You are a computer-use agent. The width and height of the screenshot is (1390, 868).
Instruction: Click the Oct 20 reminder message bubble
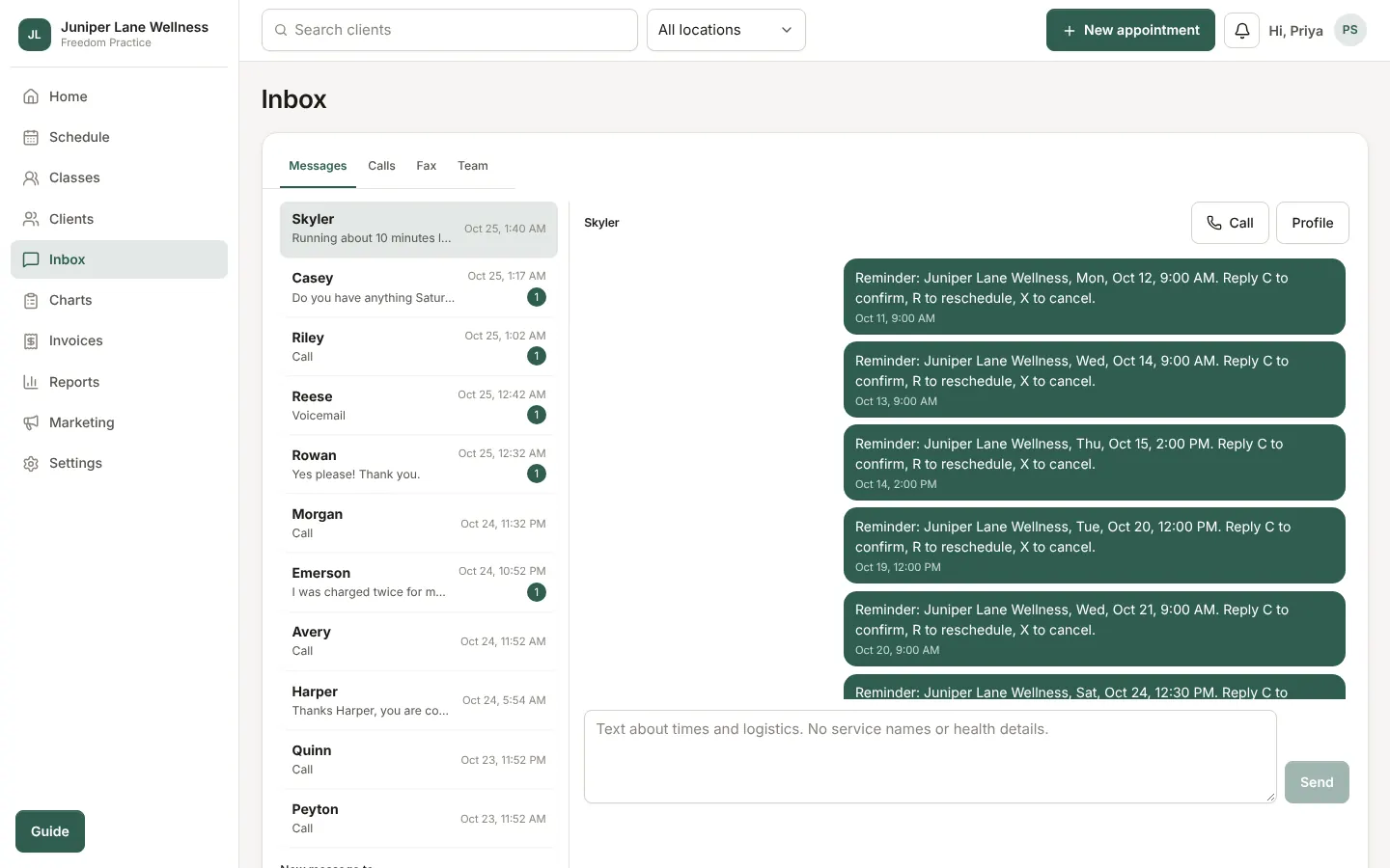[1095, 545]
